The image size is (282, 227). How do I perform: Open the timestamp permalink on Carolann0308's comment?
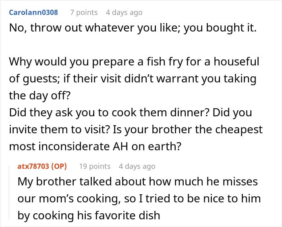pyautogui.click(x=124, y=13)
